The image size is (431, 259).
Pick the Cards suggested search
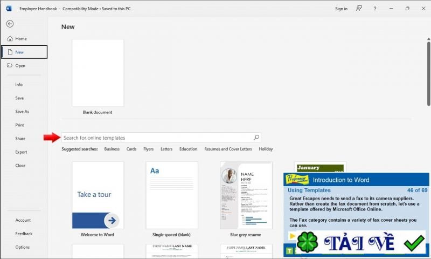coord(131,149)
